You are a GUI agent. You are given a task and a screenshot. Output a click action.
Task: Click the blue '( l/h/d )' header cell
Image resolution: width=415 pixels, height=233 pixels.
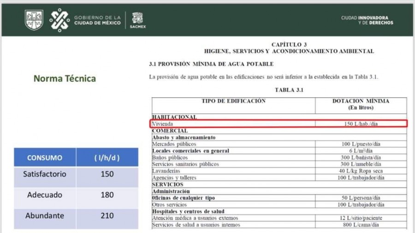pyautogui.click(x=107, y=157)
